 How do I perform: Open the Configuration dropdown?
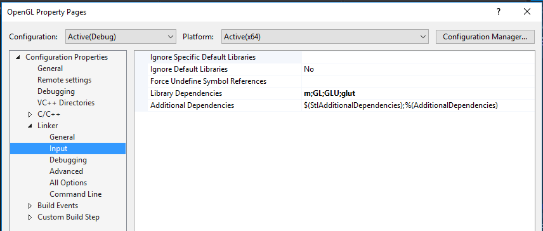click(121, 37)
